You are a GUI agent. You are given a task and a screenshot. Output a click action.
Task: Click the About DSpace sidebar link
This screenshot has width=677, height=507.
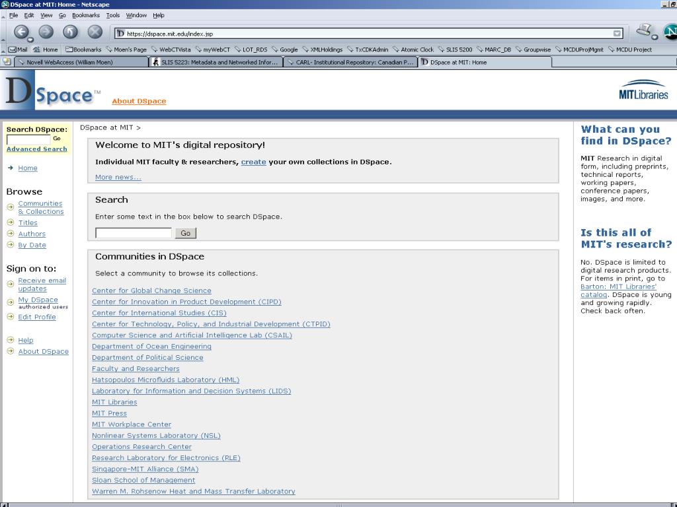(43, 351)
